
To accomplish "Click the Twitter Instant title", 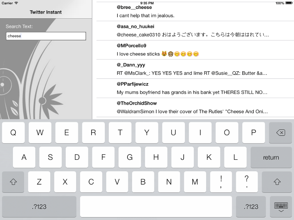I will tap(46, 12).
